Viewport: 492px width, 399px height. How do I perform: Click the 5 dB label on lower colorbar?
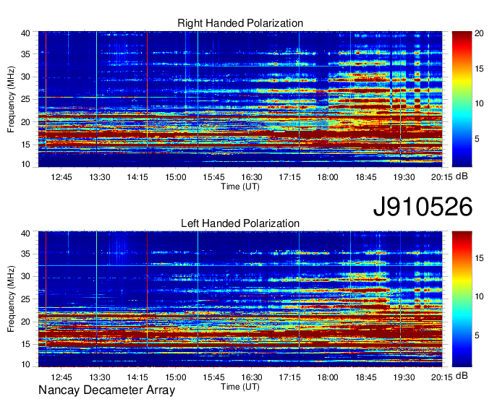477,335
